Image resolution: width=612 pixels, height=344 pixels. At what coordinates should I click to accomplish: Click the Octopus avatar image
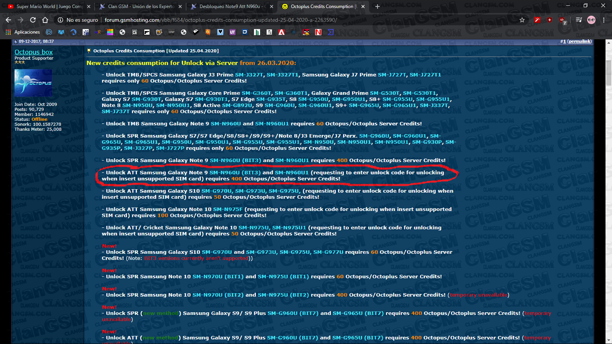click(33, 83)
